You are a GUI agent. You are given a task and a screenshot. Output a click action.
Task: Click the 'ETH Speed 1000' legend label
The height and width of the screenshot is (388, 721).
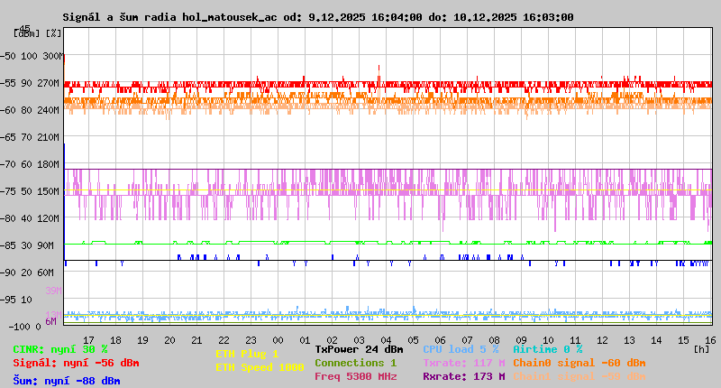[x=260, y=367]
